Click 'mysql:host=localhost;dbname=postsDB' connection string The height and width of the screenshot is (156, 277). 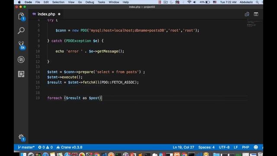pos(128,30)
